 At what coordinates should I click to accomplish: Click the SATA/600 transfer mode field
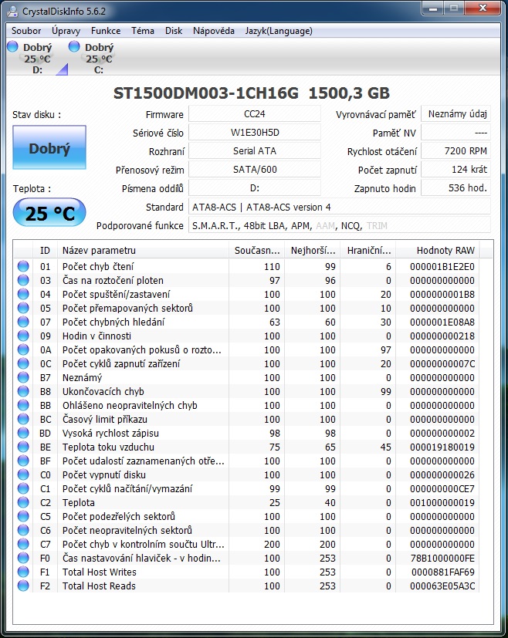pyautogui.click(x=255, y=169)
